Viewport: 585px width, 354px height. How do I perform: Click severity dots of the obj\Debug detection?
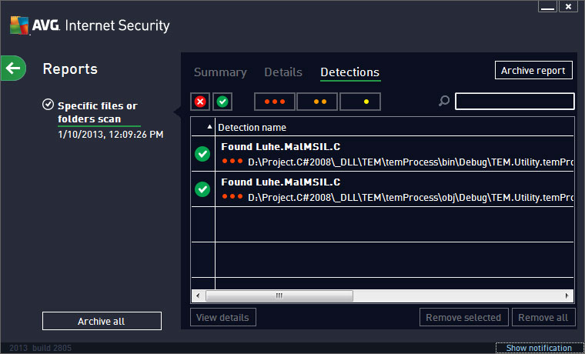(232, 196)
